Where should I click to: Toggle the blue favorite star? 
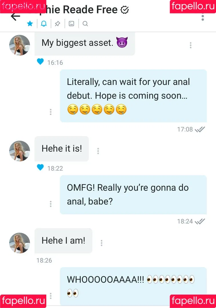click(30, 24)
